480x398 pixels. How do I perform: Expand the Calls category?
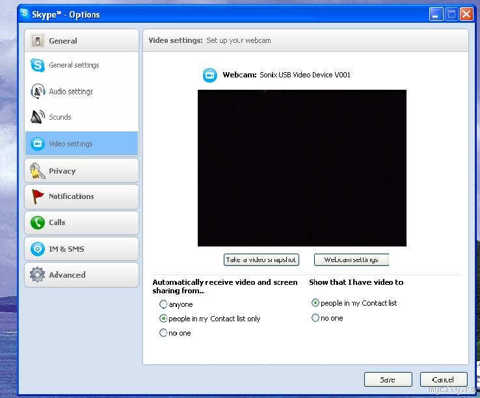coord(81,222)
